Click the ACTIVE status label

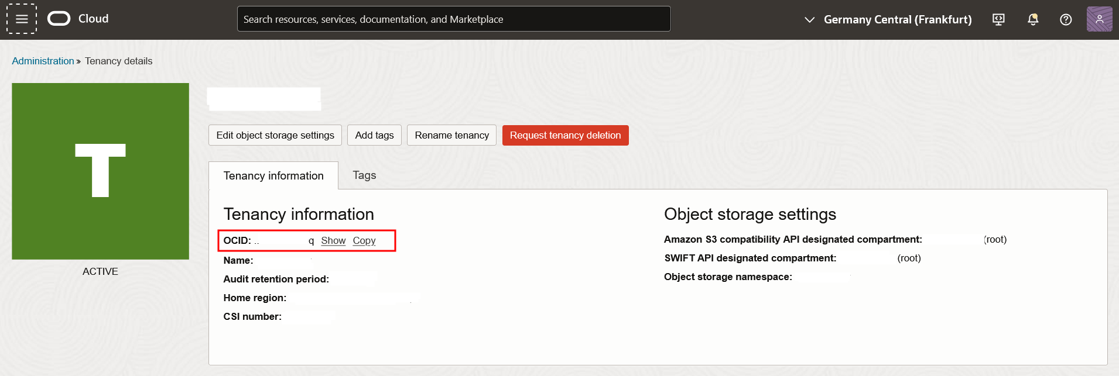click(100, 271)
